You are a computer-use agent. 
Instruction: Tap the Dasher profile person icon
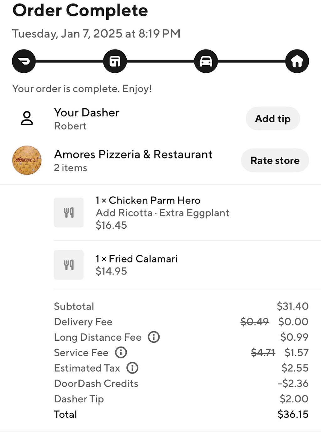pos(27,118)
